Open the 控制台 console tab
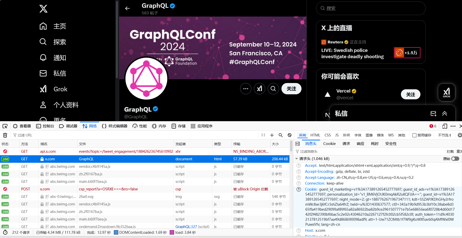Image resolution: width=462 pixels, height=238 pixels. (45, 126)
